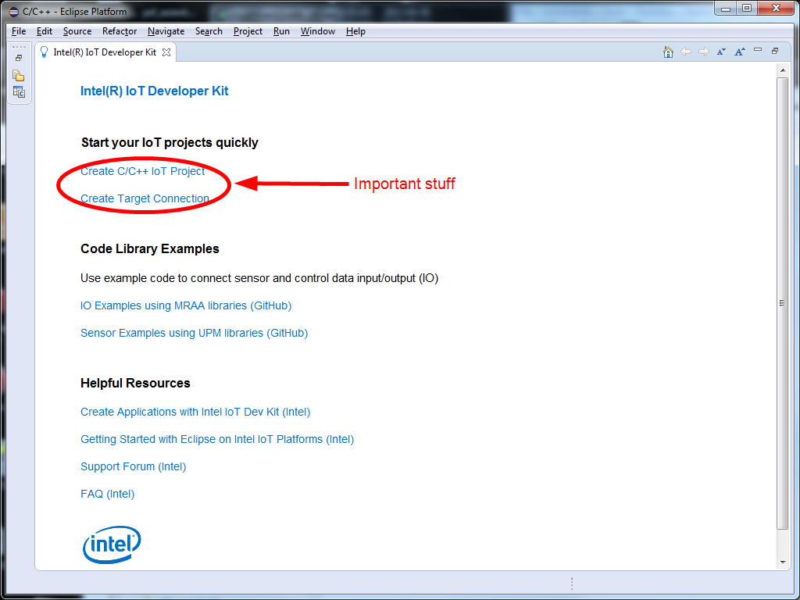Click the Helpful Resources heading
Screen dimensions: 800x600
(x=135, y=383)
